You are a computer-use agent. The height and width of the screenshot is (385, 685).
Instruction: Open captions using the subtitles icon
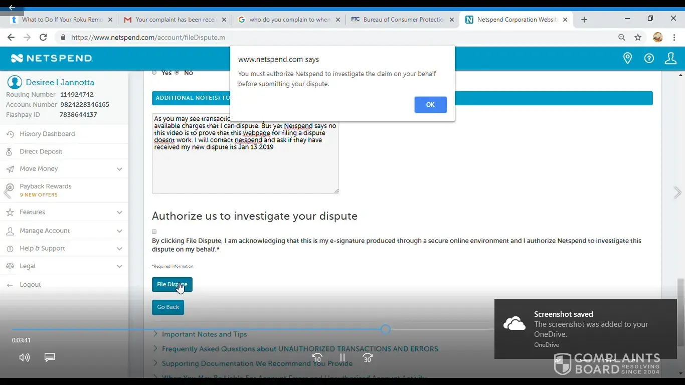coord(50,357)
